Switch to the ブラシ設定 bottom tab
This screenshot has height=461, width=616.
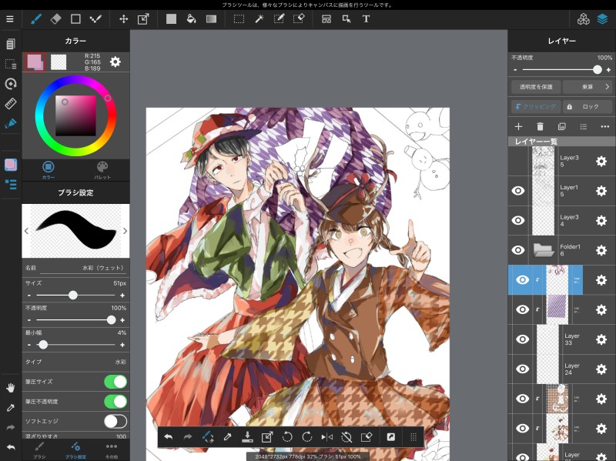(x=75, y=450)
